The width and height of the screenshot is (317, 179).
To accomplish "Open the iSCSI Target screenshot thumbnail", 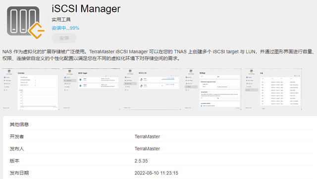I will tap(91, 89).
